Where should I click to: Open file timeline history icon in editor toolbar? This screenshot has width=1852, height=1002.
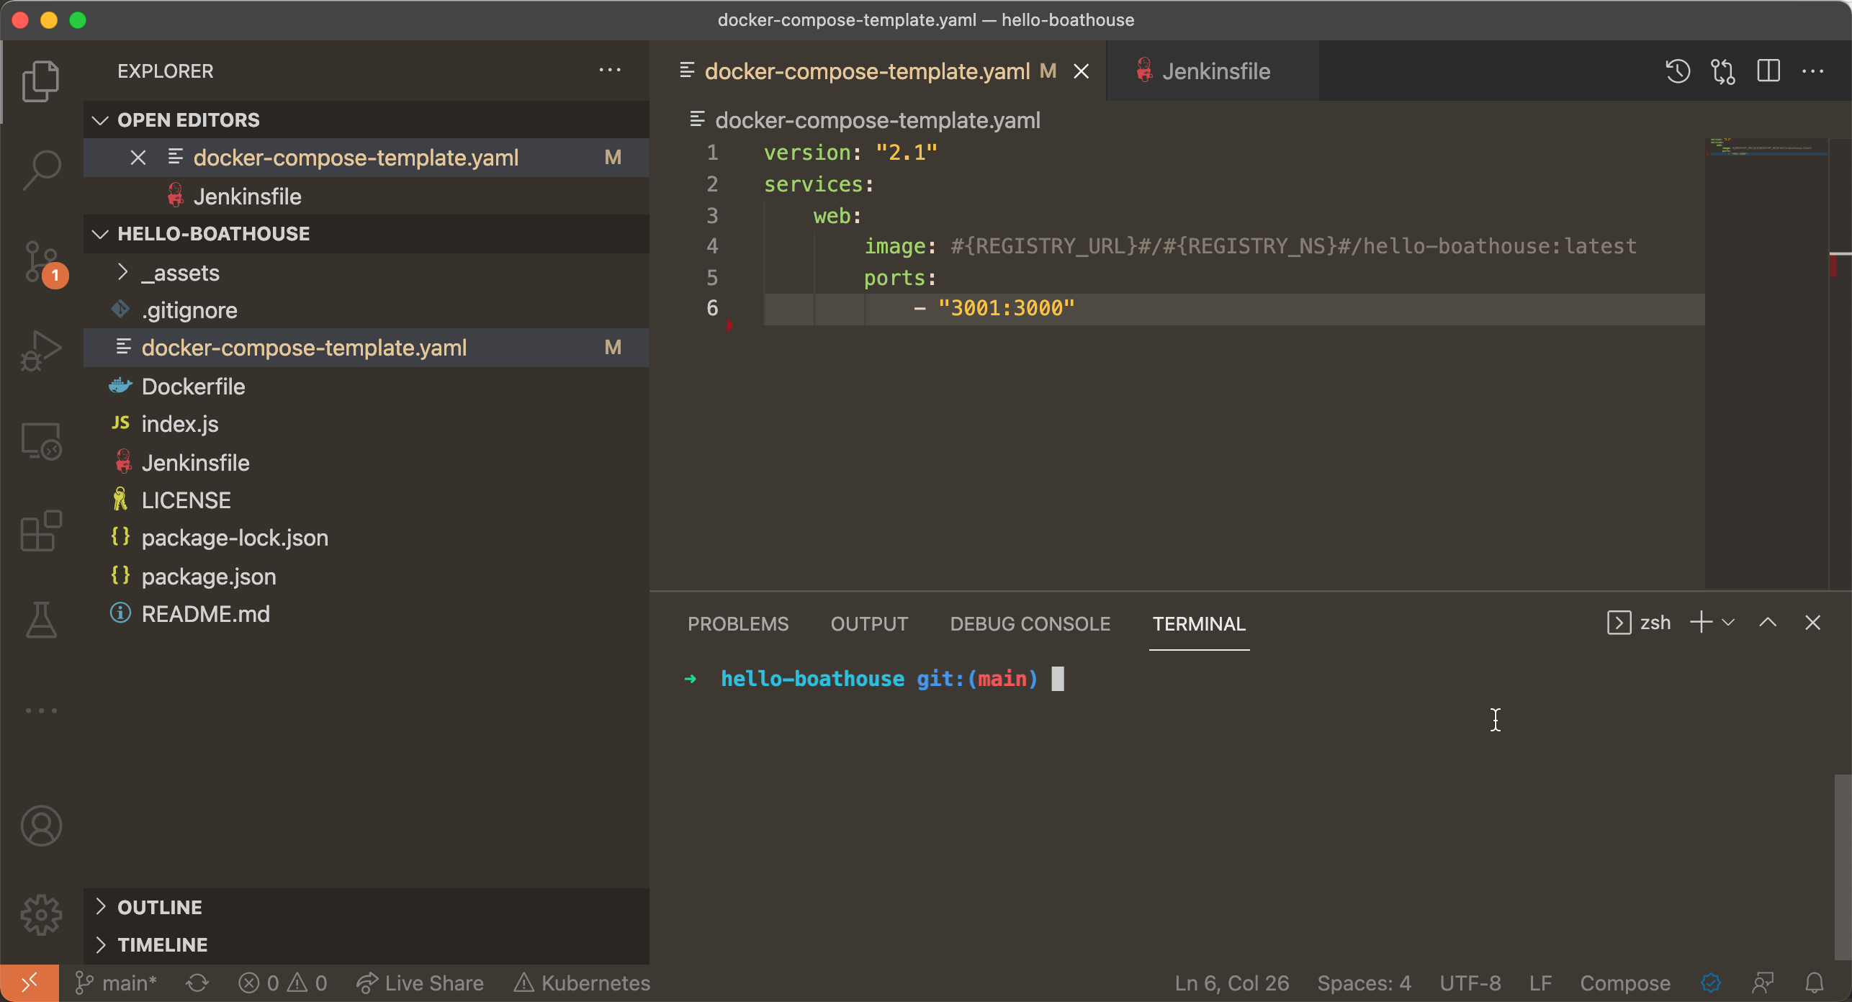click(1678, 71)
